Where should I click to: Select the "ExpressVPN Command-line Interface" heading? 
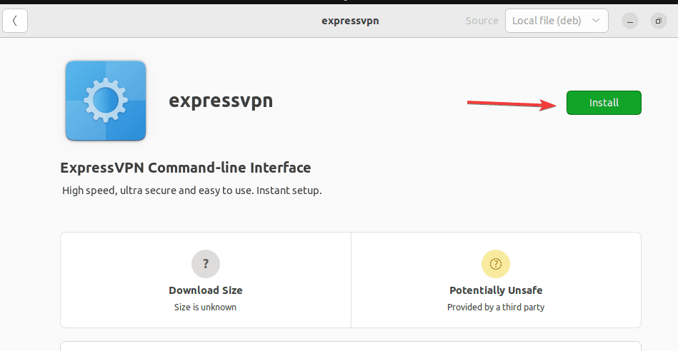point(186,168)
